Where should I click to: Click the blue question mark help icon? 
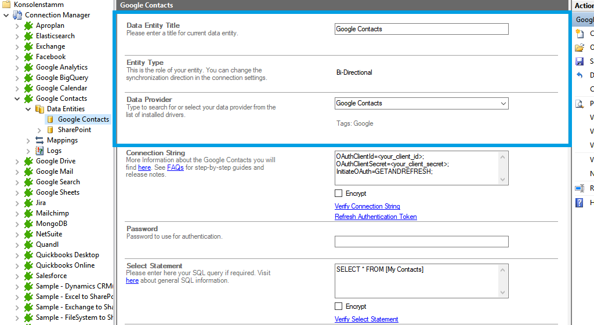tap(579, 203)
